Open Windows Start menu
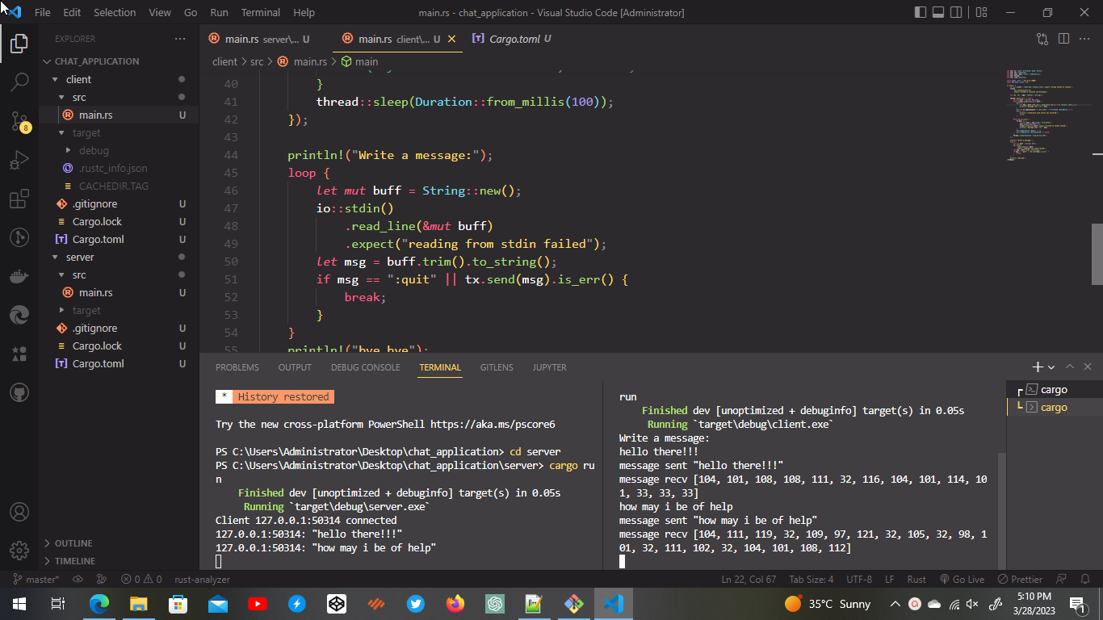The image size is (1103, 620). coord(19,603)
